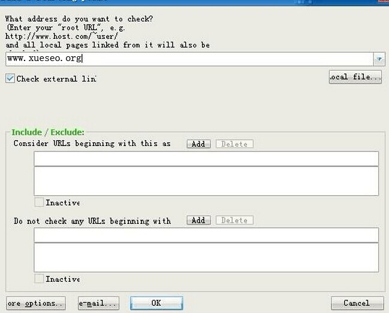Screen dimensions: 389x313
Task: Uncheck the Check external links checkbox
Action: [10, 78]
